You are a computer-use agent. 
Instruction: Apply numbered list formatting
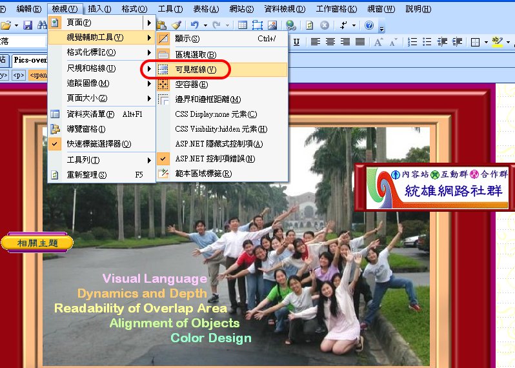[412, 42]
